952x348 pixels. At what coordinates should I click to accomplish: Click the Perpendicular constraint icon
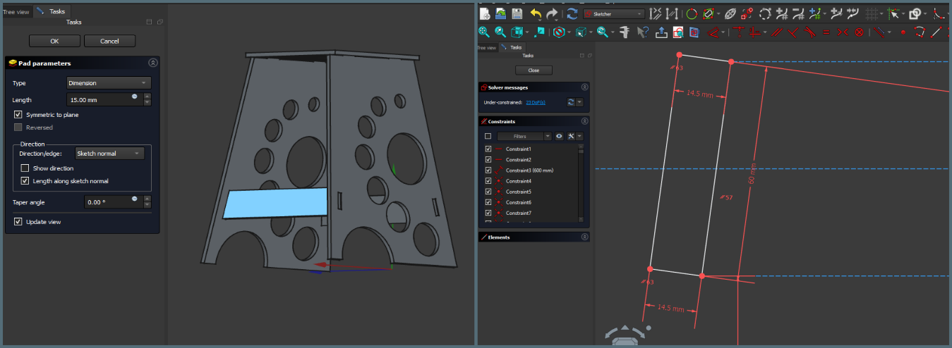coord(794,32)
